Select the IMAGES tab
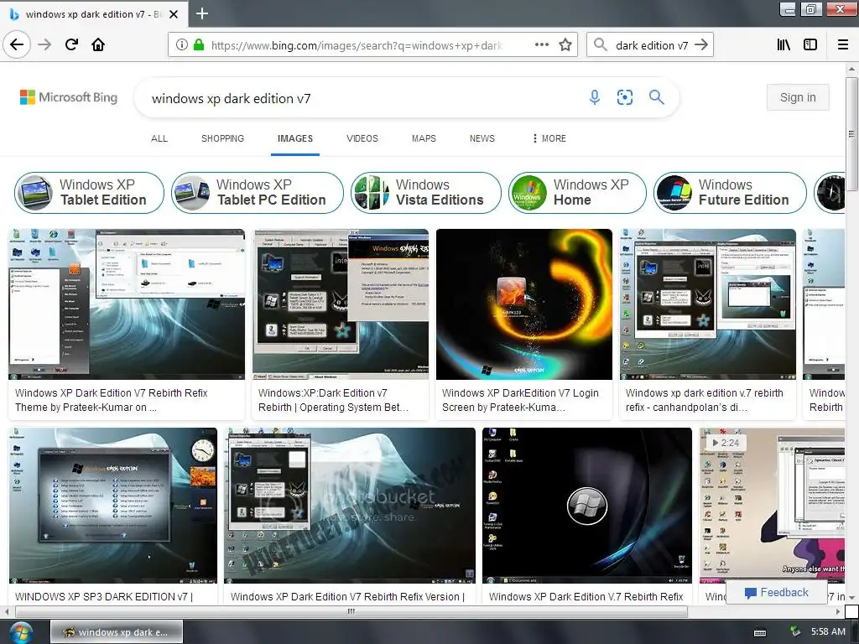Screen dimensions: 859x644 click(295, 138)
